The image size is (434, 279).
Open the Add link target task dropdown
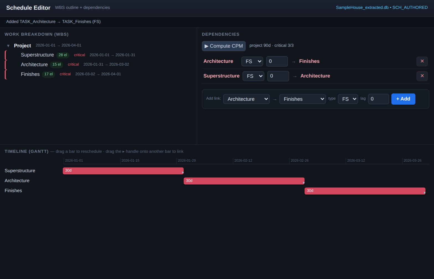click(303, 99)
